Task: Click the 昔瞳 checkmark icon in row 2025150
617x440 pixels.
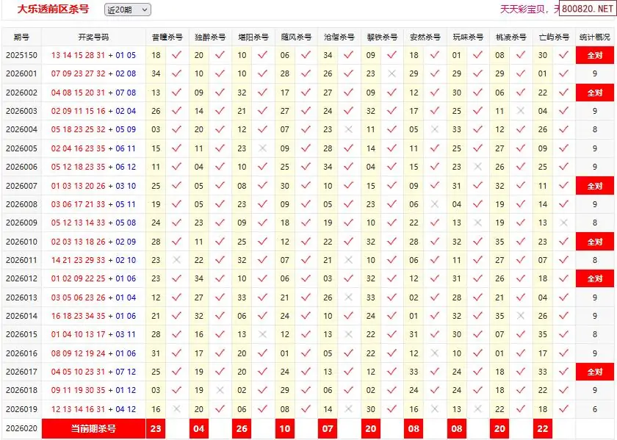Action: (176, 55)
